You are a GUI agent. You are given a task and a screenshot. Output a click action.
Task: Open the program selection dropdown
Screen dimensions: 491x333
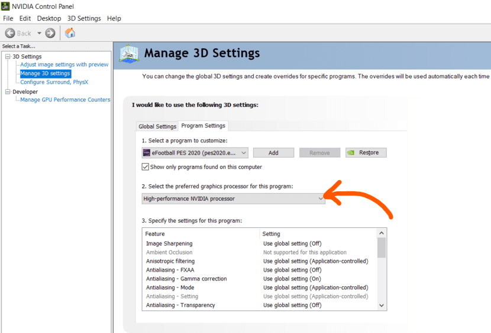195,152
